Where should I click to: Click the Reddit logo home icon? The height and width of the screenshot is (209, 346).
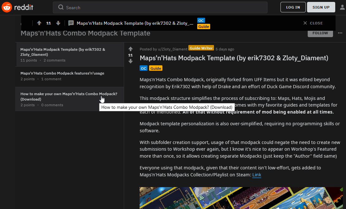coord(7,7)
